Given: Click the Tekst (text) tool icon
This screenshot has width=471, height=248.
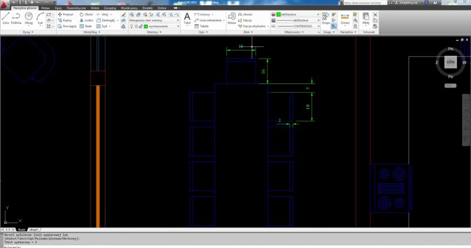Looking at the screenshot, I should 187,17.
